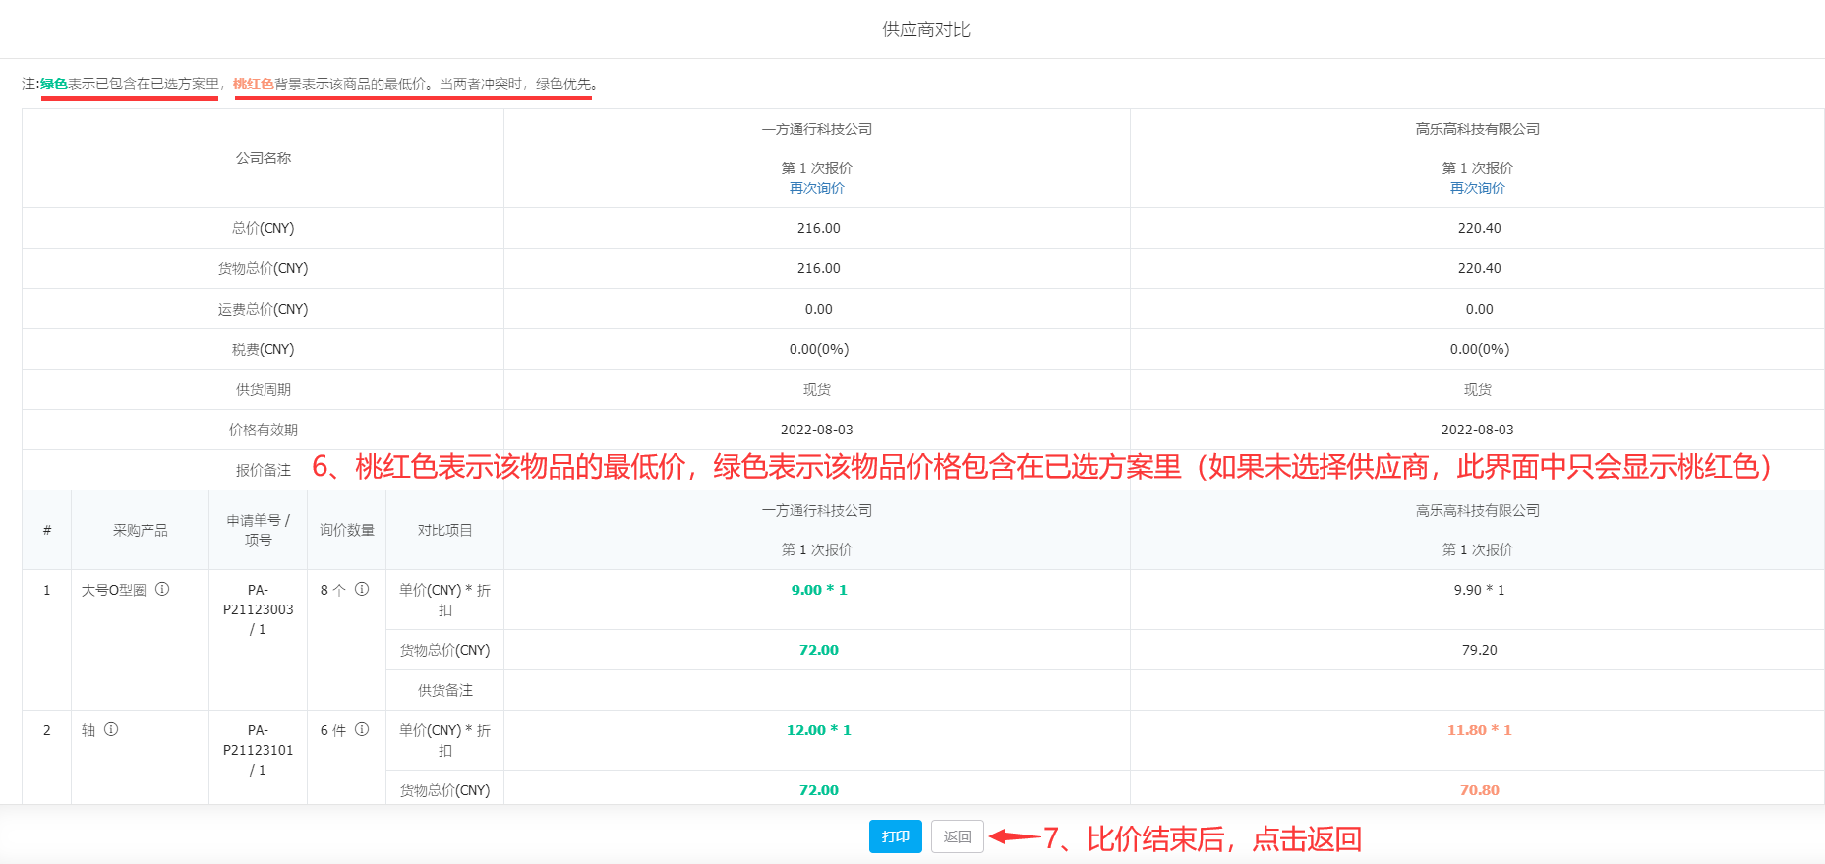The image size is (1825, 864).
Task: Click 供货备注 label in product 1
Action: (444, 690)
